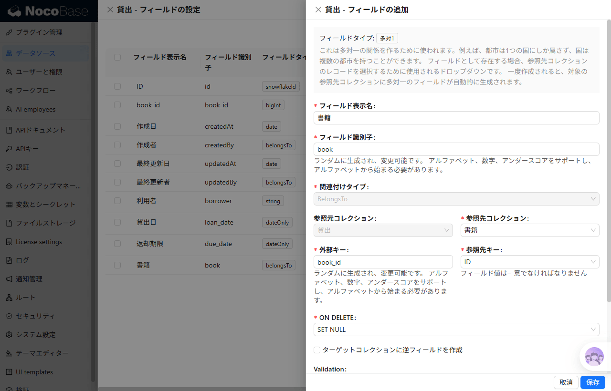The image size is (611, 391).
Task: Click the ファイルストレージ file icon
Action: click(x=9, y=223)
